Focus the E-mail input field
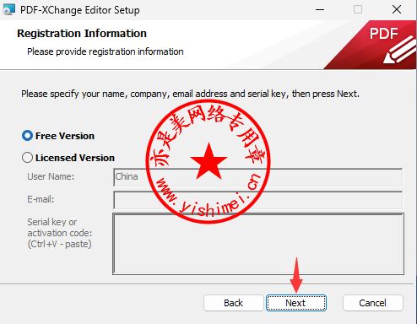This screenshot has height=324, width=417. (x=258, y=200)
